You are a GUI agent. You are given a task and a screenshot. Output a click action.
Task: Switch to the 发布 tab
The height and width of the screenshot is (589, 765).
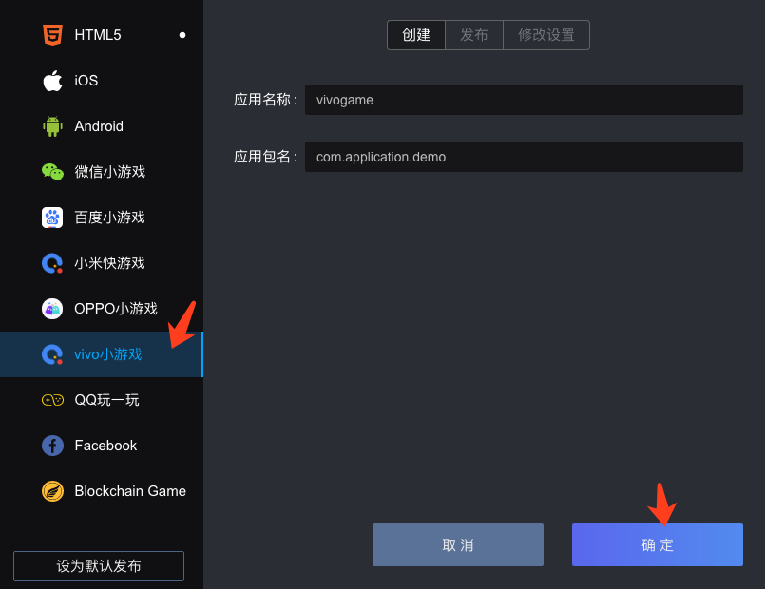[x=474, y=35]
